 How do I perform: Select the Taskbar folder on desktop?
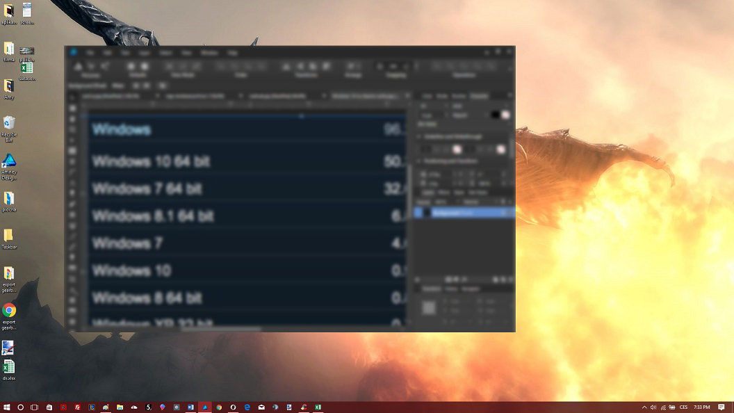point(9,238)
